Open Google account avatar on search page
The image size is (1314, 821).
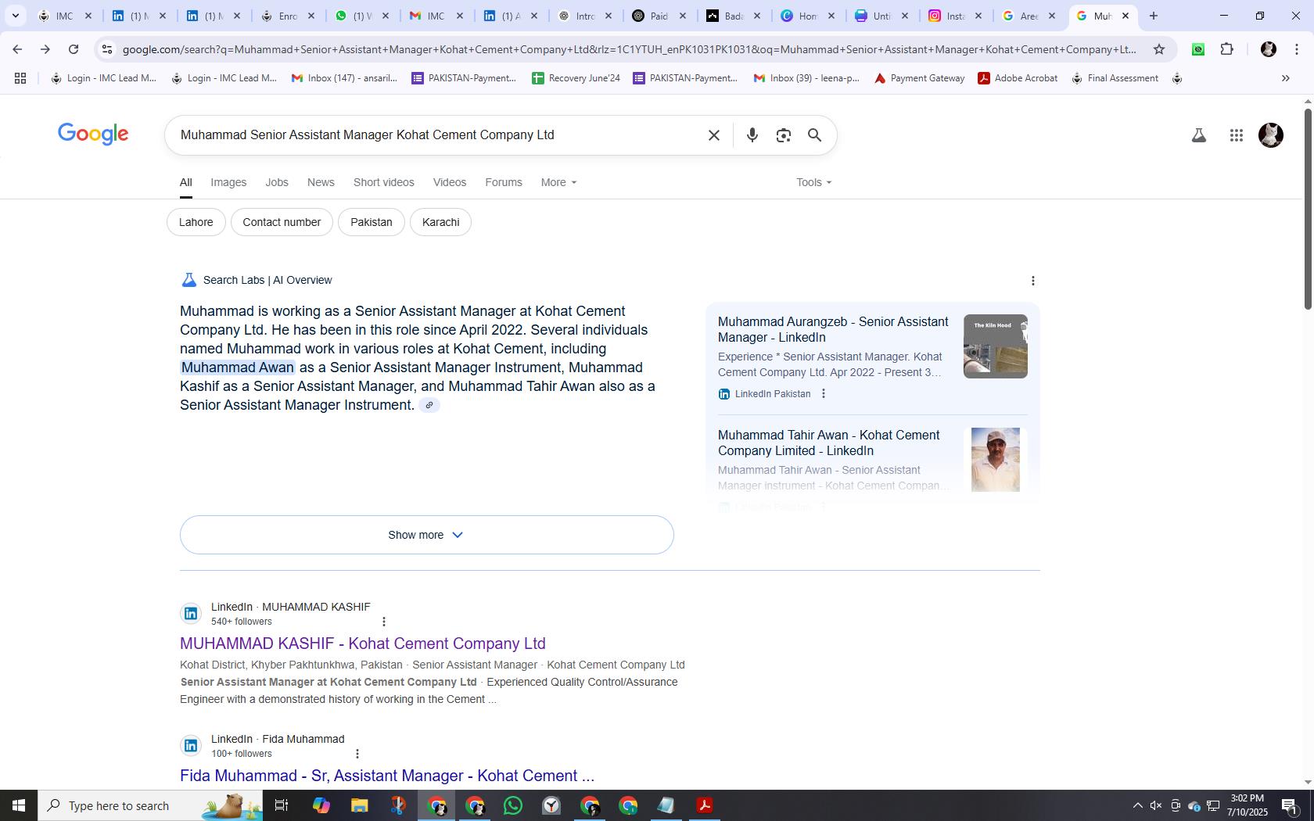point(1270,135)
